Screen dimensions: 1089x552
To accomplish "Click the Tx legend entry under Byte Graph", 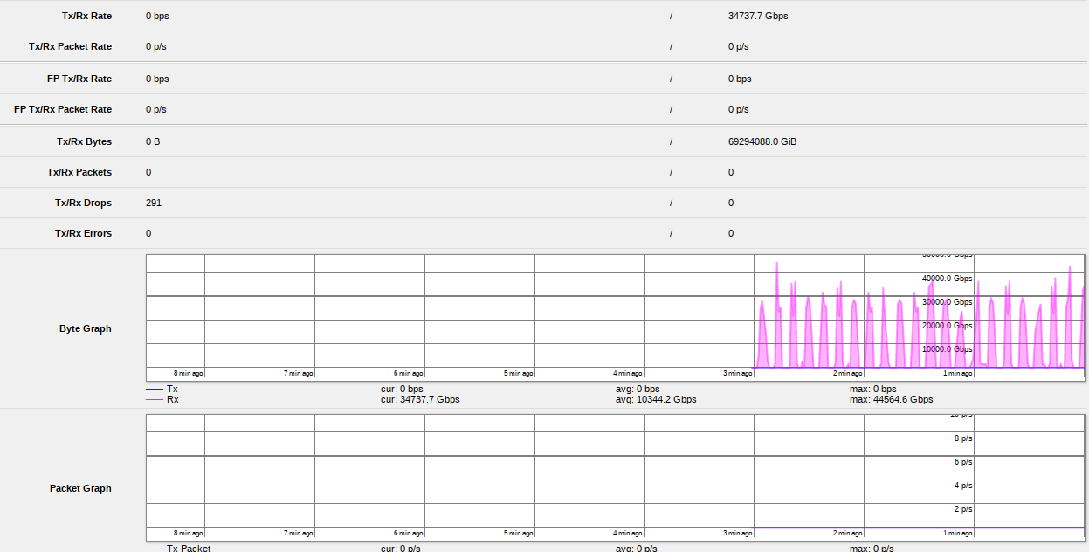I will [x=162, y=389].
